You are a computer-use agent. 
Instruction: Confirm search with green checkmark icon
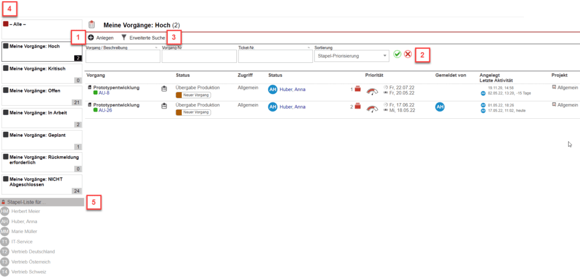click(x=397, y=54)
